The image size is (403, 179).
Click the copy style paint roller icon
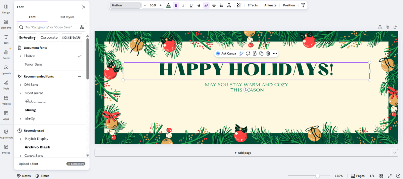(303, 5)
